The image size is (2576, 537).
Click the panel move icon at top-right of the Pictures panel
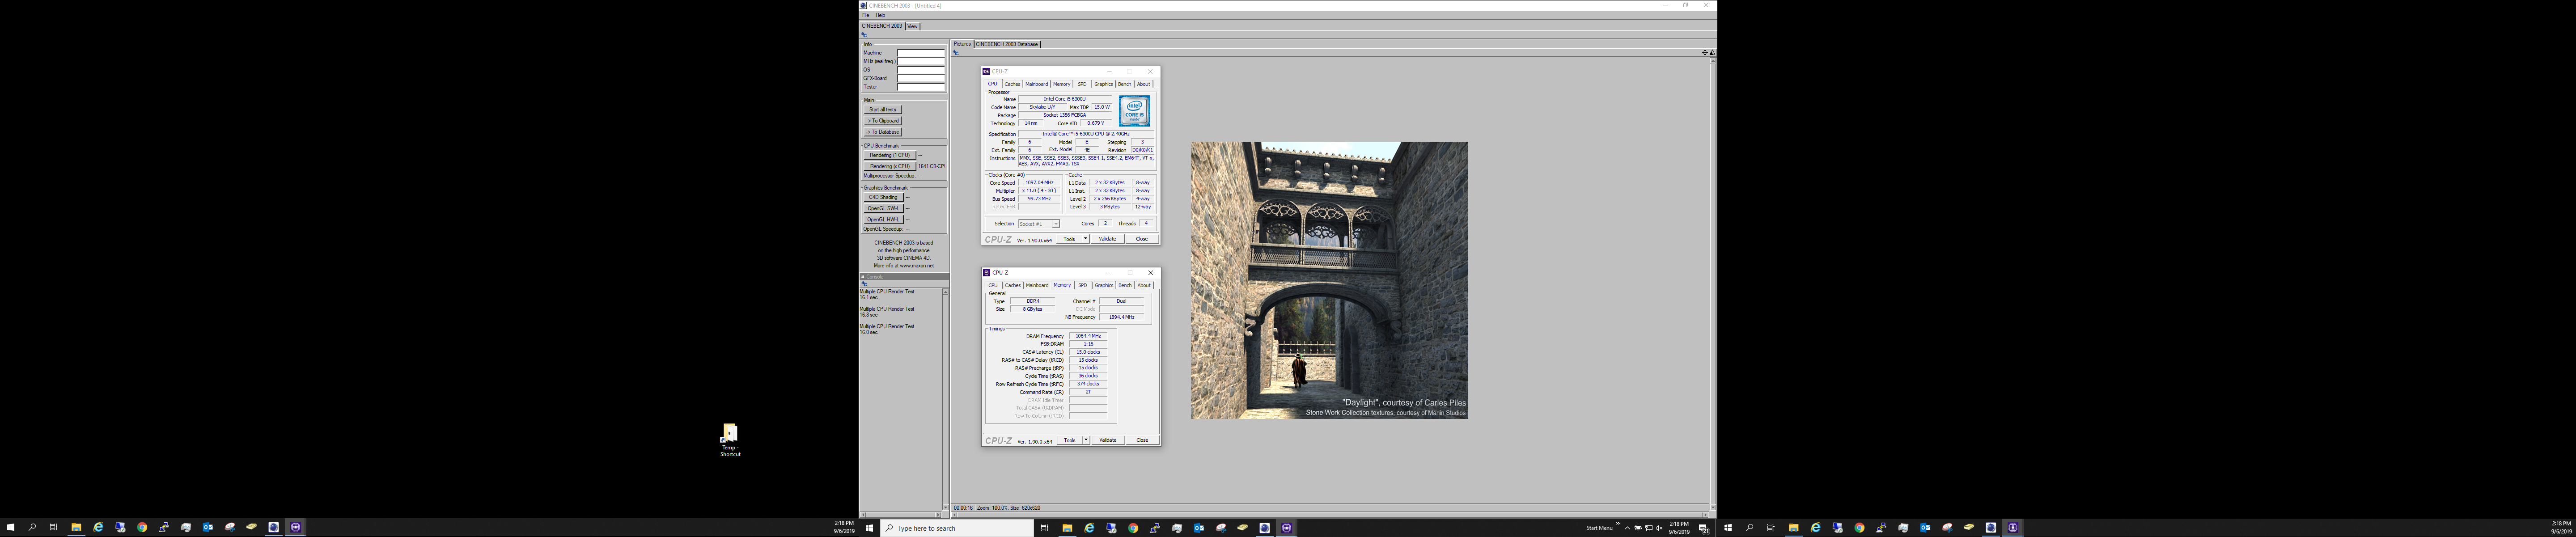[1704, 53]
